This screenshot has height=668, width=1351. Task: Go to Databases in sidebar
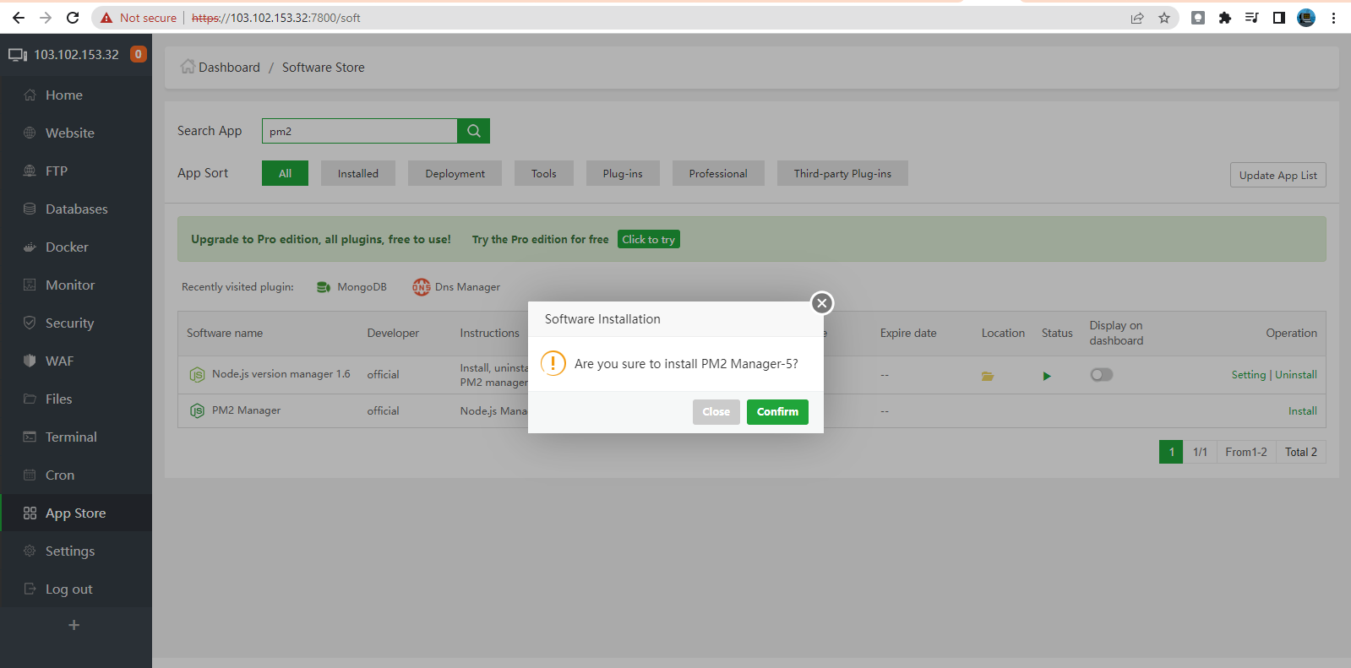pos(76,209)
